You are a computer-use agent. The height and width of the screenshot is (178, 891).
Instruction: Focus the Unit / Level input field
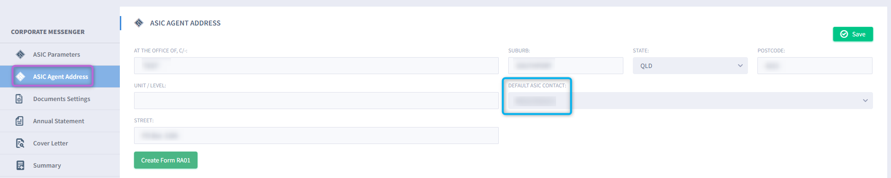316,101
